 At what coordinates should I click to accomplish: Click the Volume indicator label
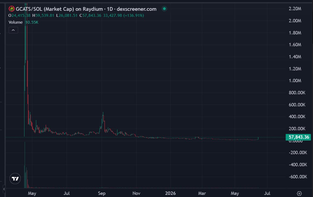[15, 22]
